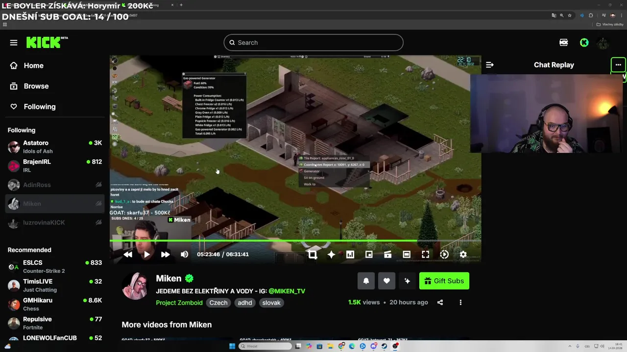Toggle picture-in-picture mode
Screen dimensions: 627x352
tap(369, 254)
